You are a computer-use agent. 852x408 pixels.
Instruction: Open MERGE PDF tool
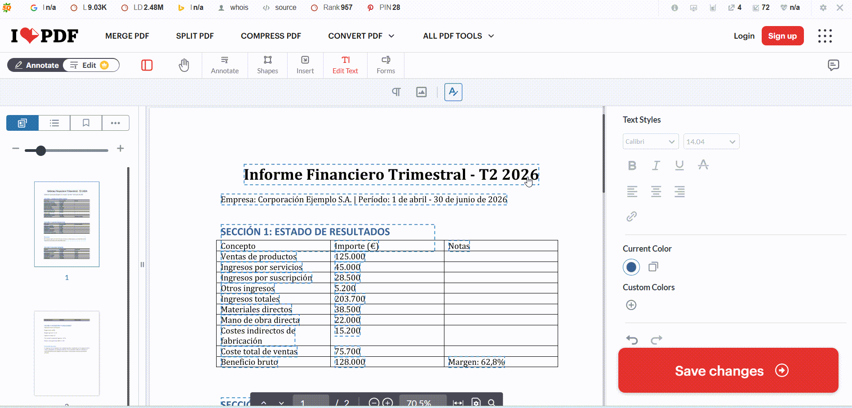127,36
